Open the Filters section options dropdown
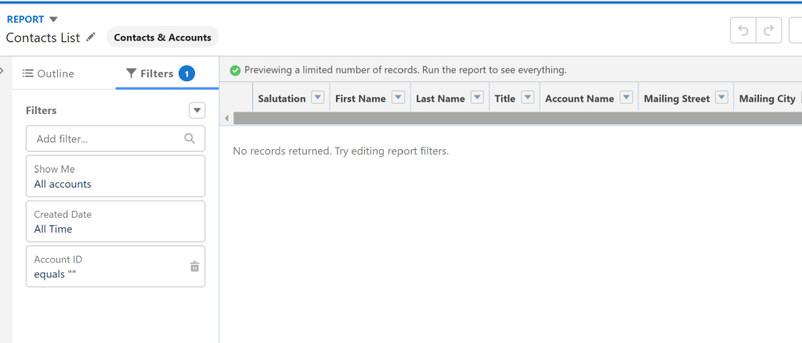 tap(197, 111)
